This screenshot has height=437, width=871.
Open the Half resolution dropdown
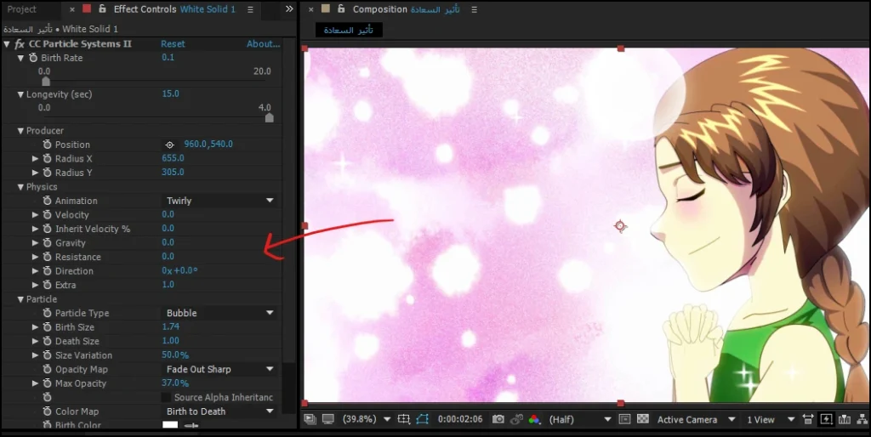(x=579, y=419)
